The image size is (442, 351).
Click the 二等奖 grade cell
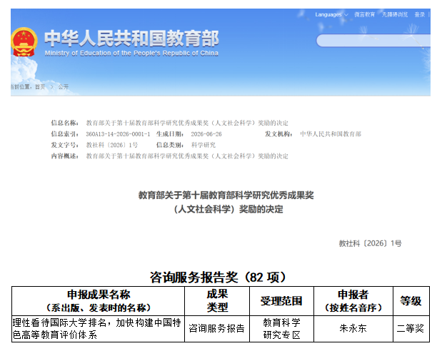tap(411, 329)
